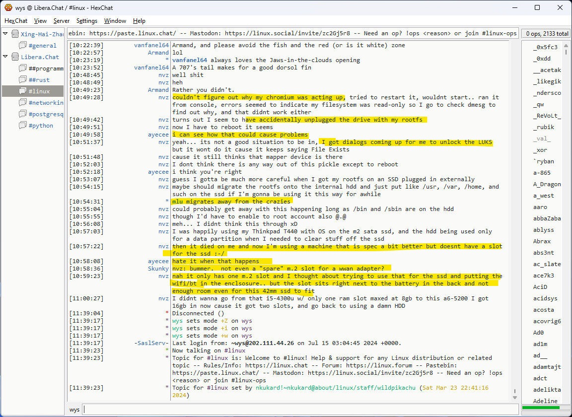The width and height of the screenshot is (572, 417).
Task: Click the HexChat app icon in title bar
Action: (x=8, y=7)
